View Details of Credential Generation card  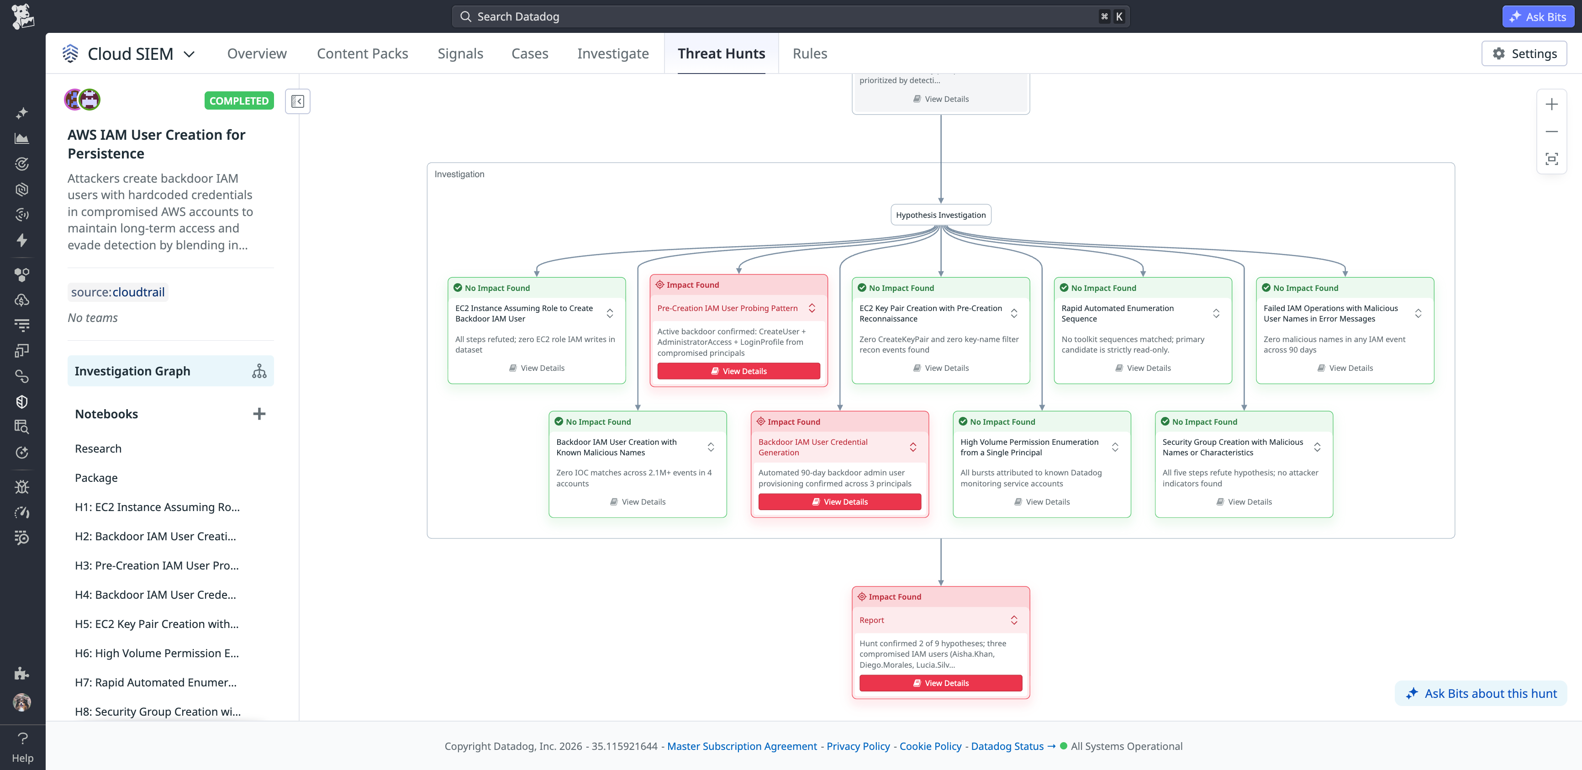pyautogui.click(x=839, y=501)
